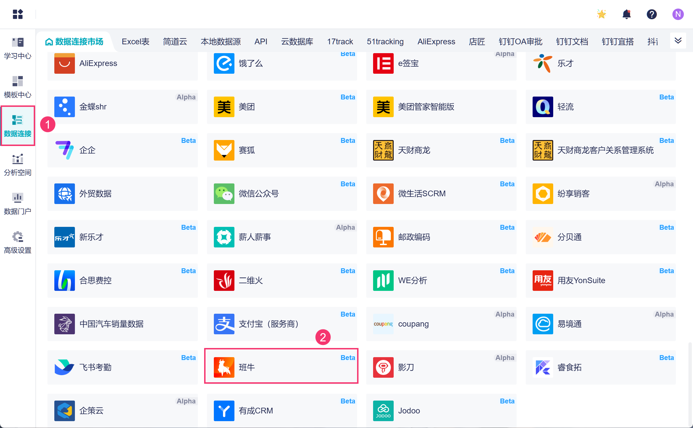Click the 企策云 connector name
693x428 pixels.
(x=91, y=411)
